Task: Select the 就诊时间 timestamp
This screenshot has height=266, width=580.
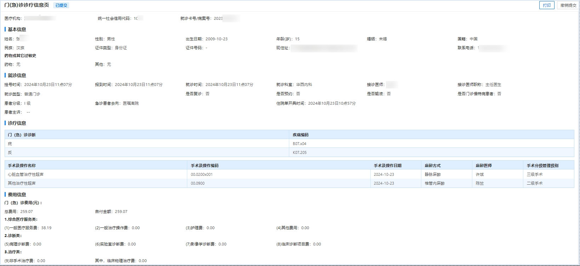Action: [229, 85]
